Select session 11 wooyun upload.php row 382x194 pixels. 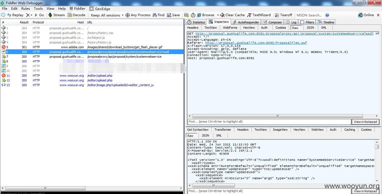92,76
